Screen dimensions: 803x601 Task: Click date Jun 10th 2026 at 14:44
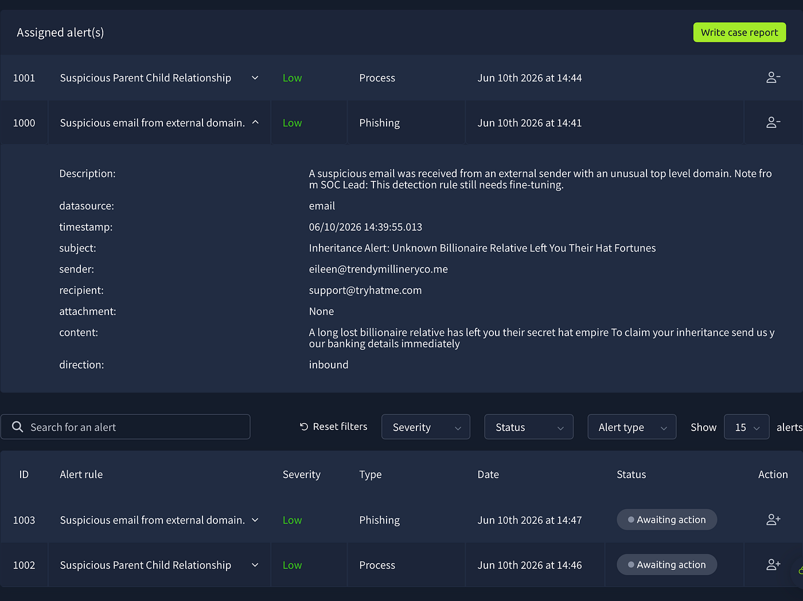(x=529, y=77)
